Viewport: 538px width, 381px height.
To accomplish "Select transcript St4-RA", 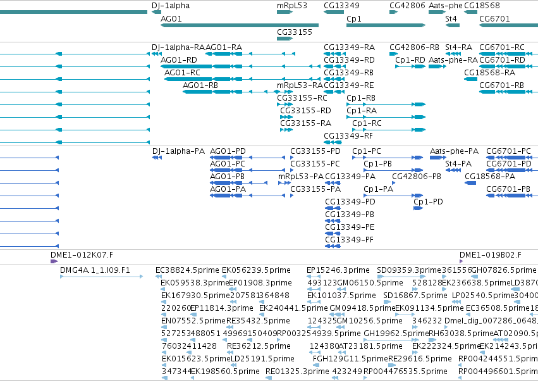I will coord(459,47).
